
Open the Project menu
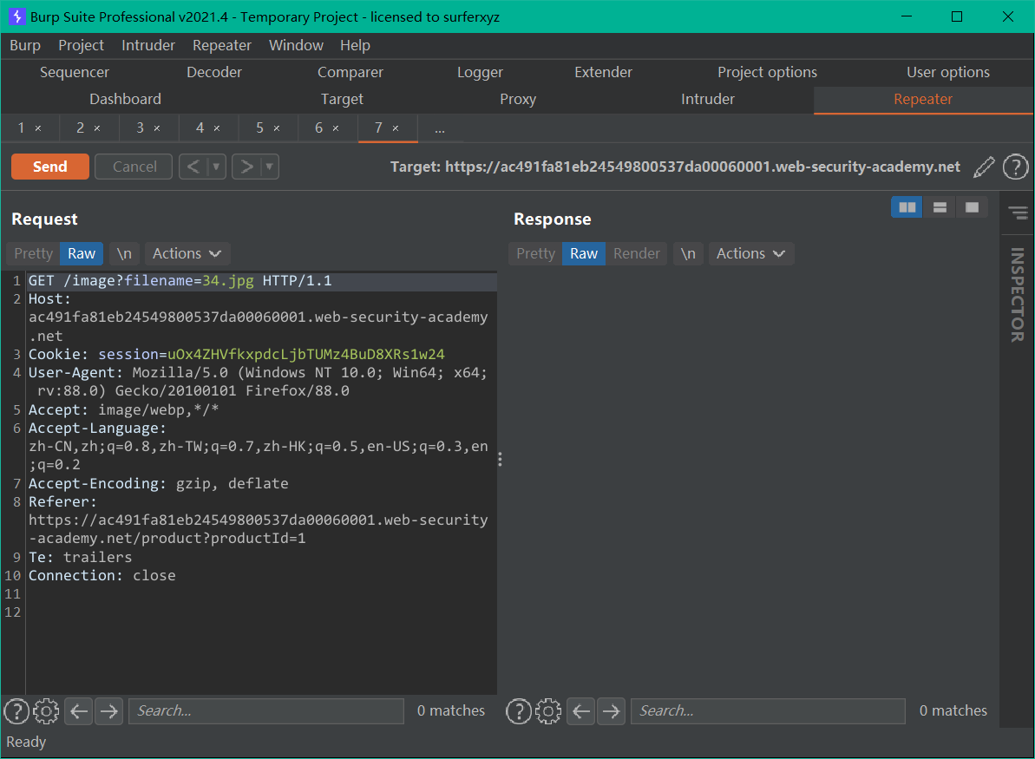(81, 45)
